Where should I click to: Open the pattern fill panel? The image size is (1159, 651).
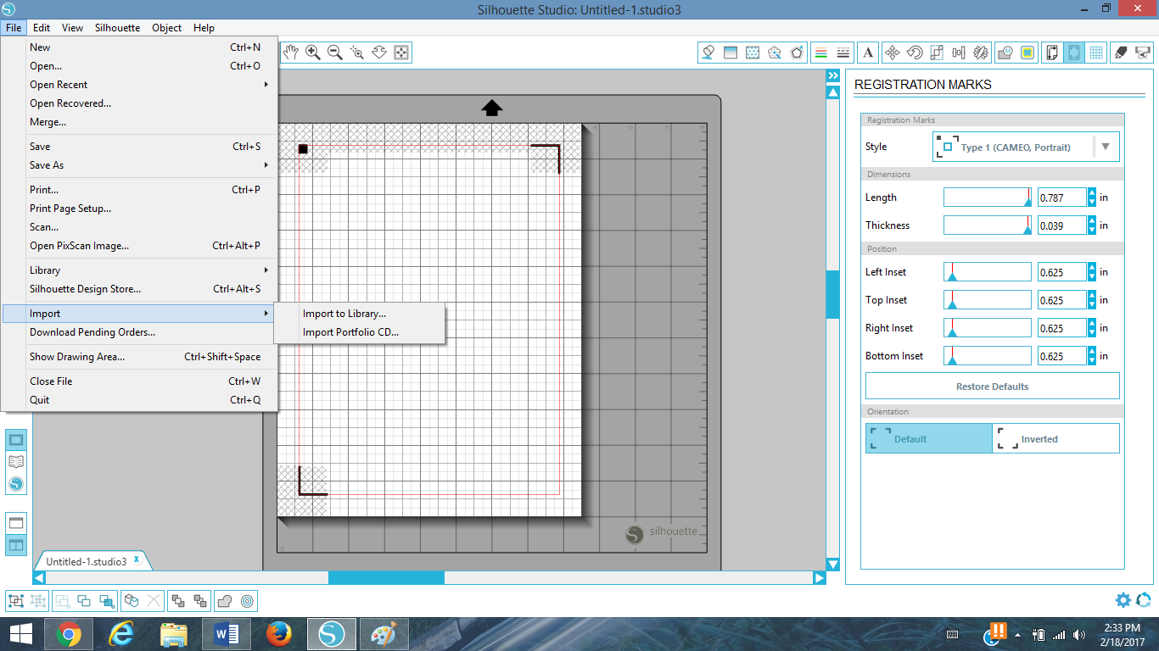[753, 53]
